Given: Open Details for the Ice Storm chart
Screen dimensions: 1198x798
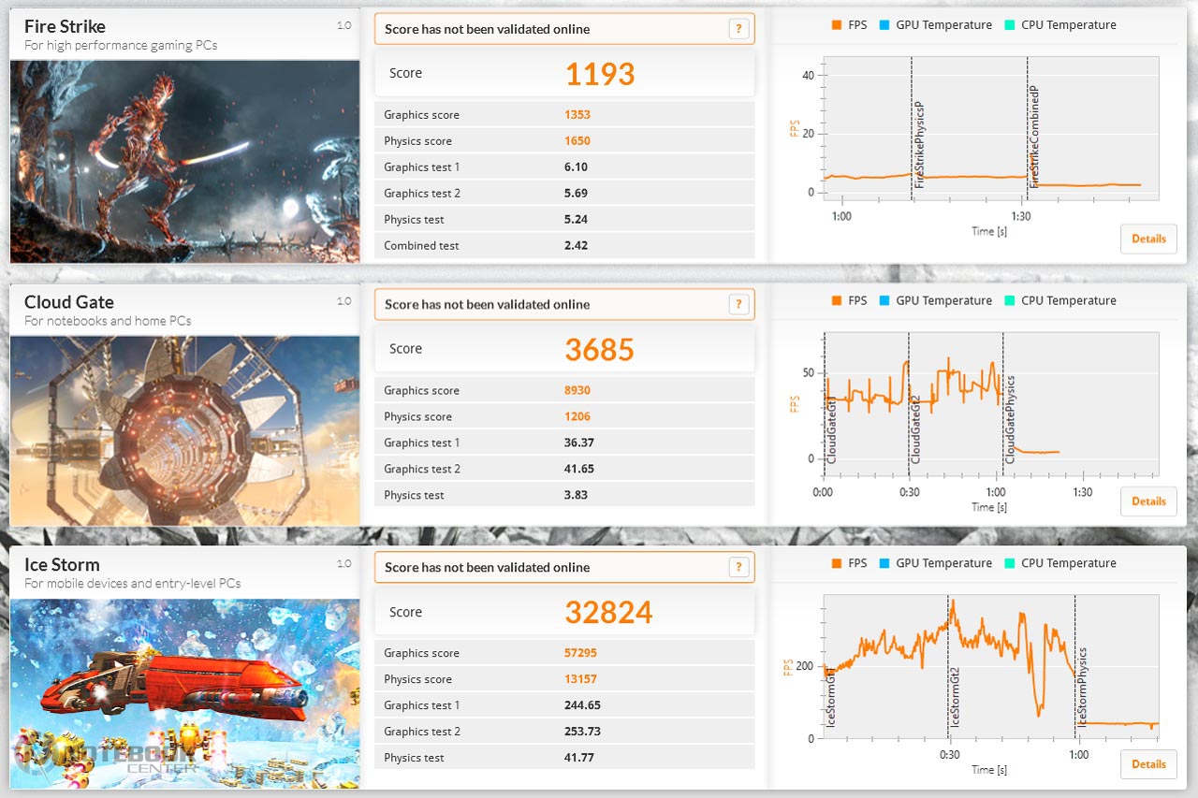Looking at the screenshot, I should (x=1148, y=764).
